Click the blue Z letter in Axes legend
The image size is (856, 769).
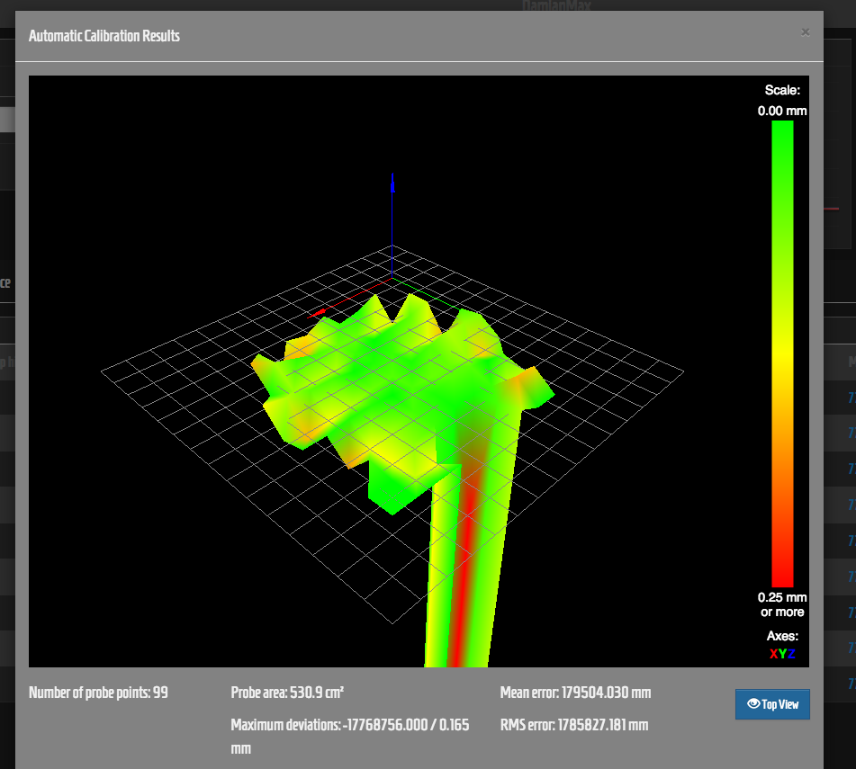coord(791,653)
